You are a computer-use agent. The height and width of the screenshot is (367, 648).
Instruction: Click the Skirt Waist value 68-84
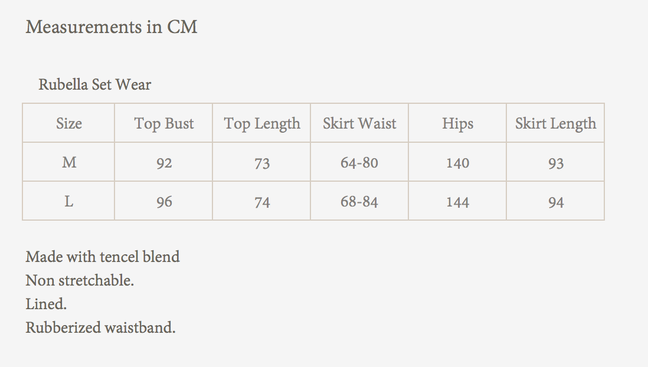click(x=359, y=202)
